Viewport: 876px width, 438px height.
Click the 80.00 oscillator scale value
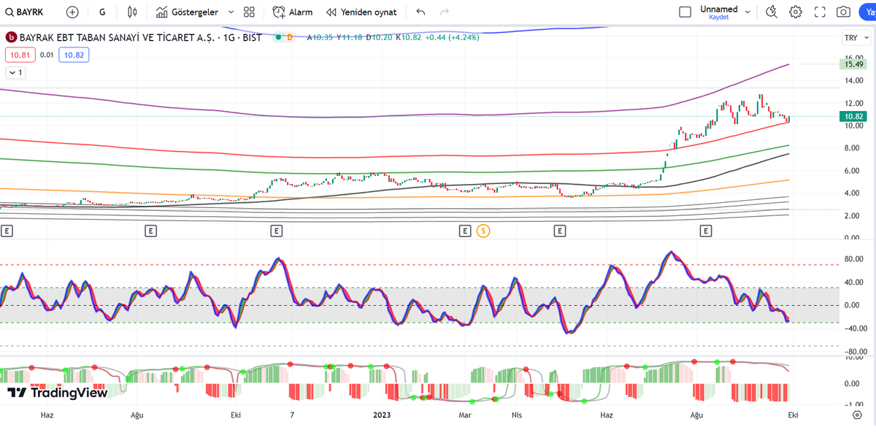[x=855, y=258]
